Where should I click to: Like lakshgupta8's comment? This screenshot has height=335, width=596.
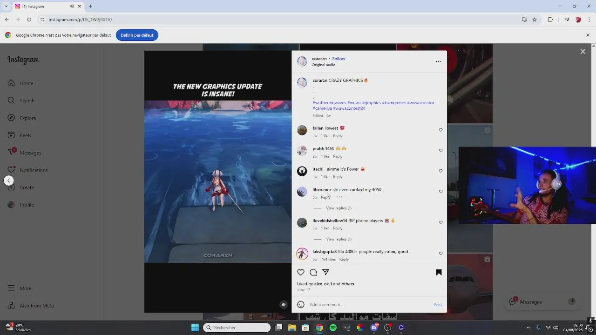(x=440, y=254)
